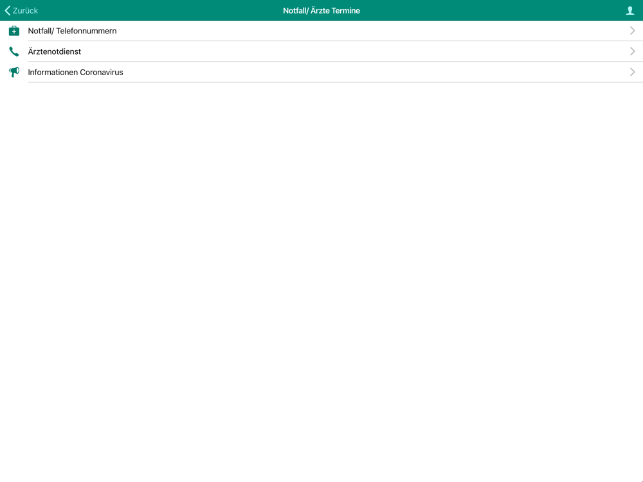This screenshot has height=482, width=643.
Task: Open Informationen Coronavirus entry
Action: pos(321,72)
